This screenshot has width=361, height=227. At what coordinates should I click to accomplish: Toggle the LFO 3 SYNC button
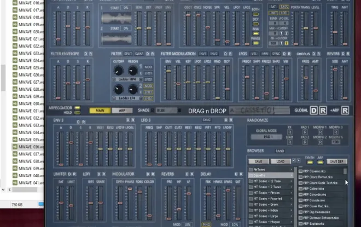coord(206,120)
